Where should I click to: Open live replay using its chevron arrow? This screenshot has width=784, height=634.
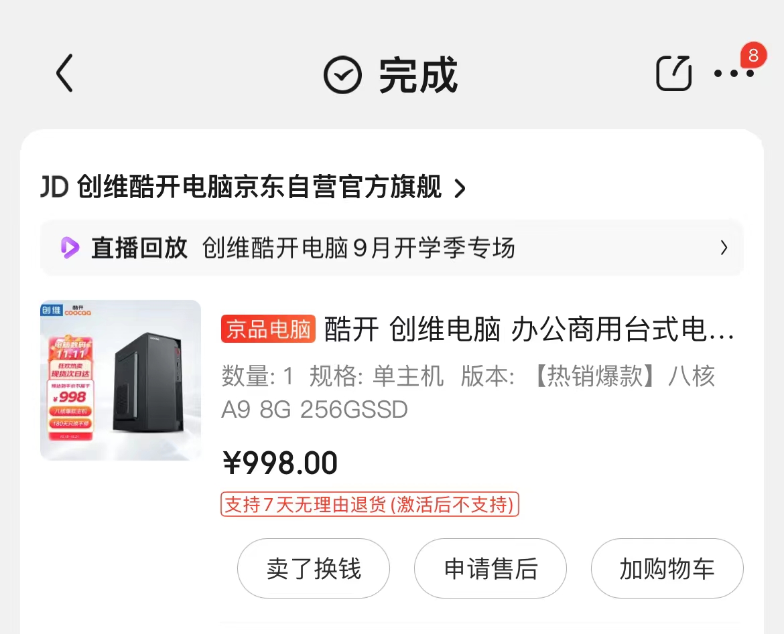[724, 248]
